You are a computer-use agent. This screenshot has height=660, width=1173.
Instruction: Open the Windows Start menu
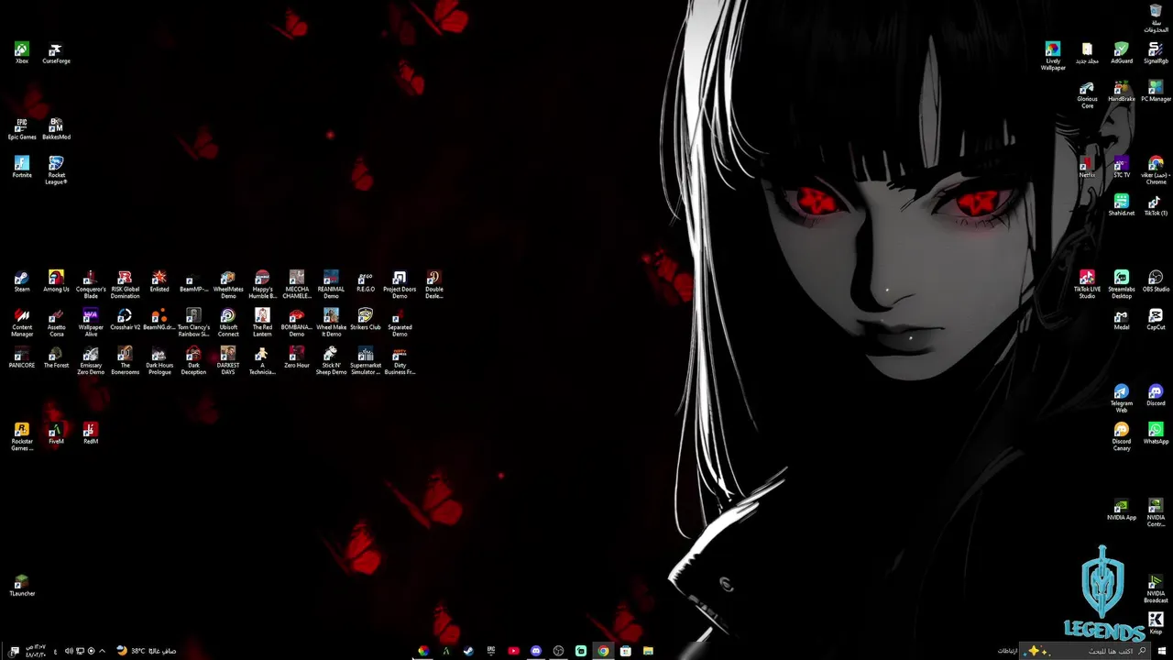(1162, 651)
